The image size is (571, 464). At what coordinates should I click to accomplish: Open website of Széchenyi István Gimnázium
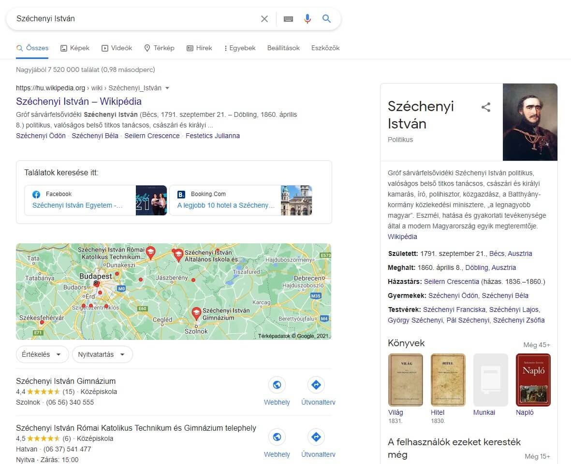(x=277, y=385)
